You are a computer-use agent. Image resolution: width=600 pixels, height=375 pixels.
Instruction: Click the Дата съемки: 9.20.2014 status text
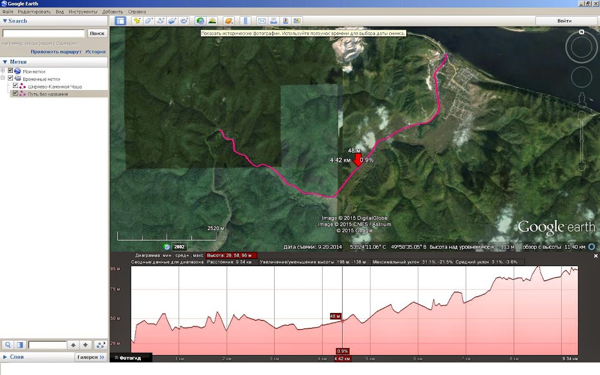click(312, 247)
